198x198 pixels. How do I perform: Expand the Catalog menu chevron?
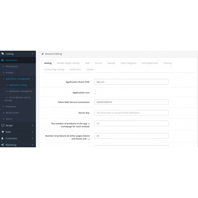[32, 54]
